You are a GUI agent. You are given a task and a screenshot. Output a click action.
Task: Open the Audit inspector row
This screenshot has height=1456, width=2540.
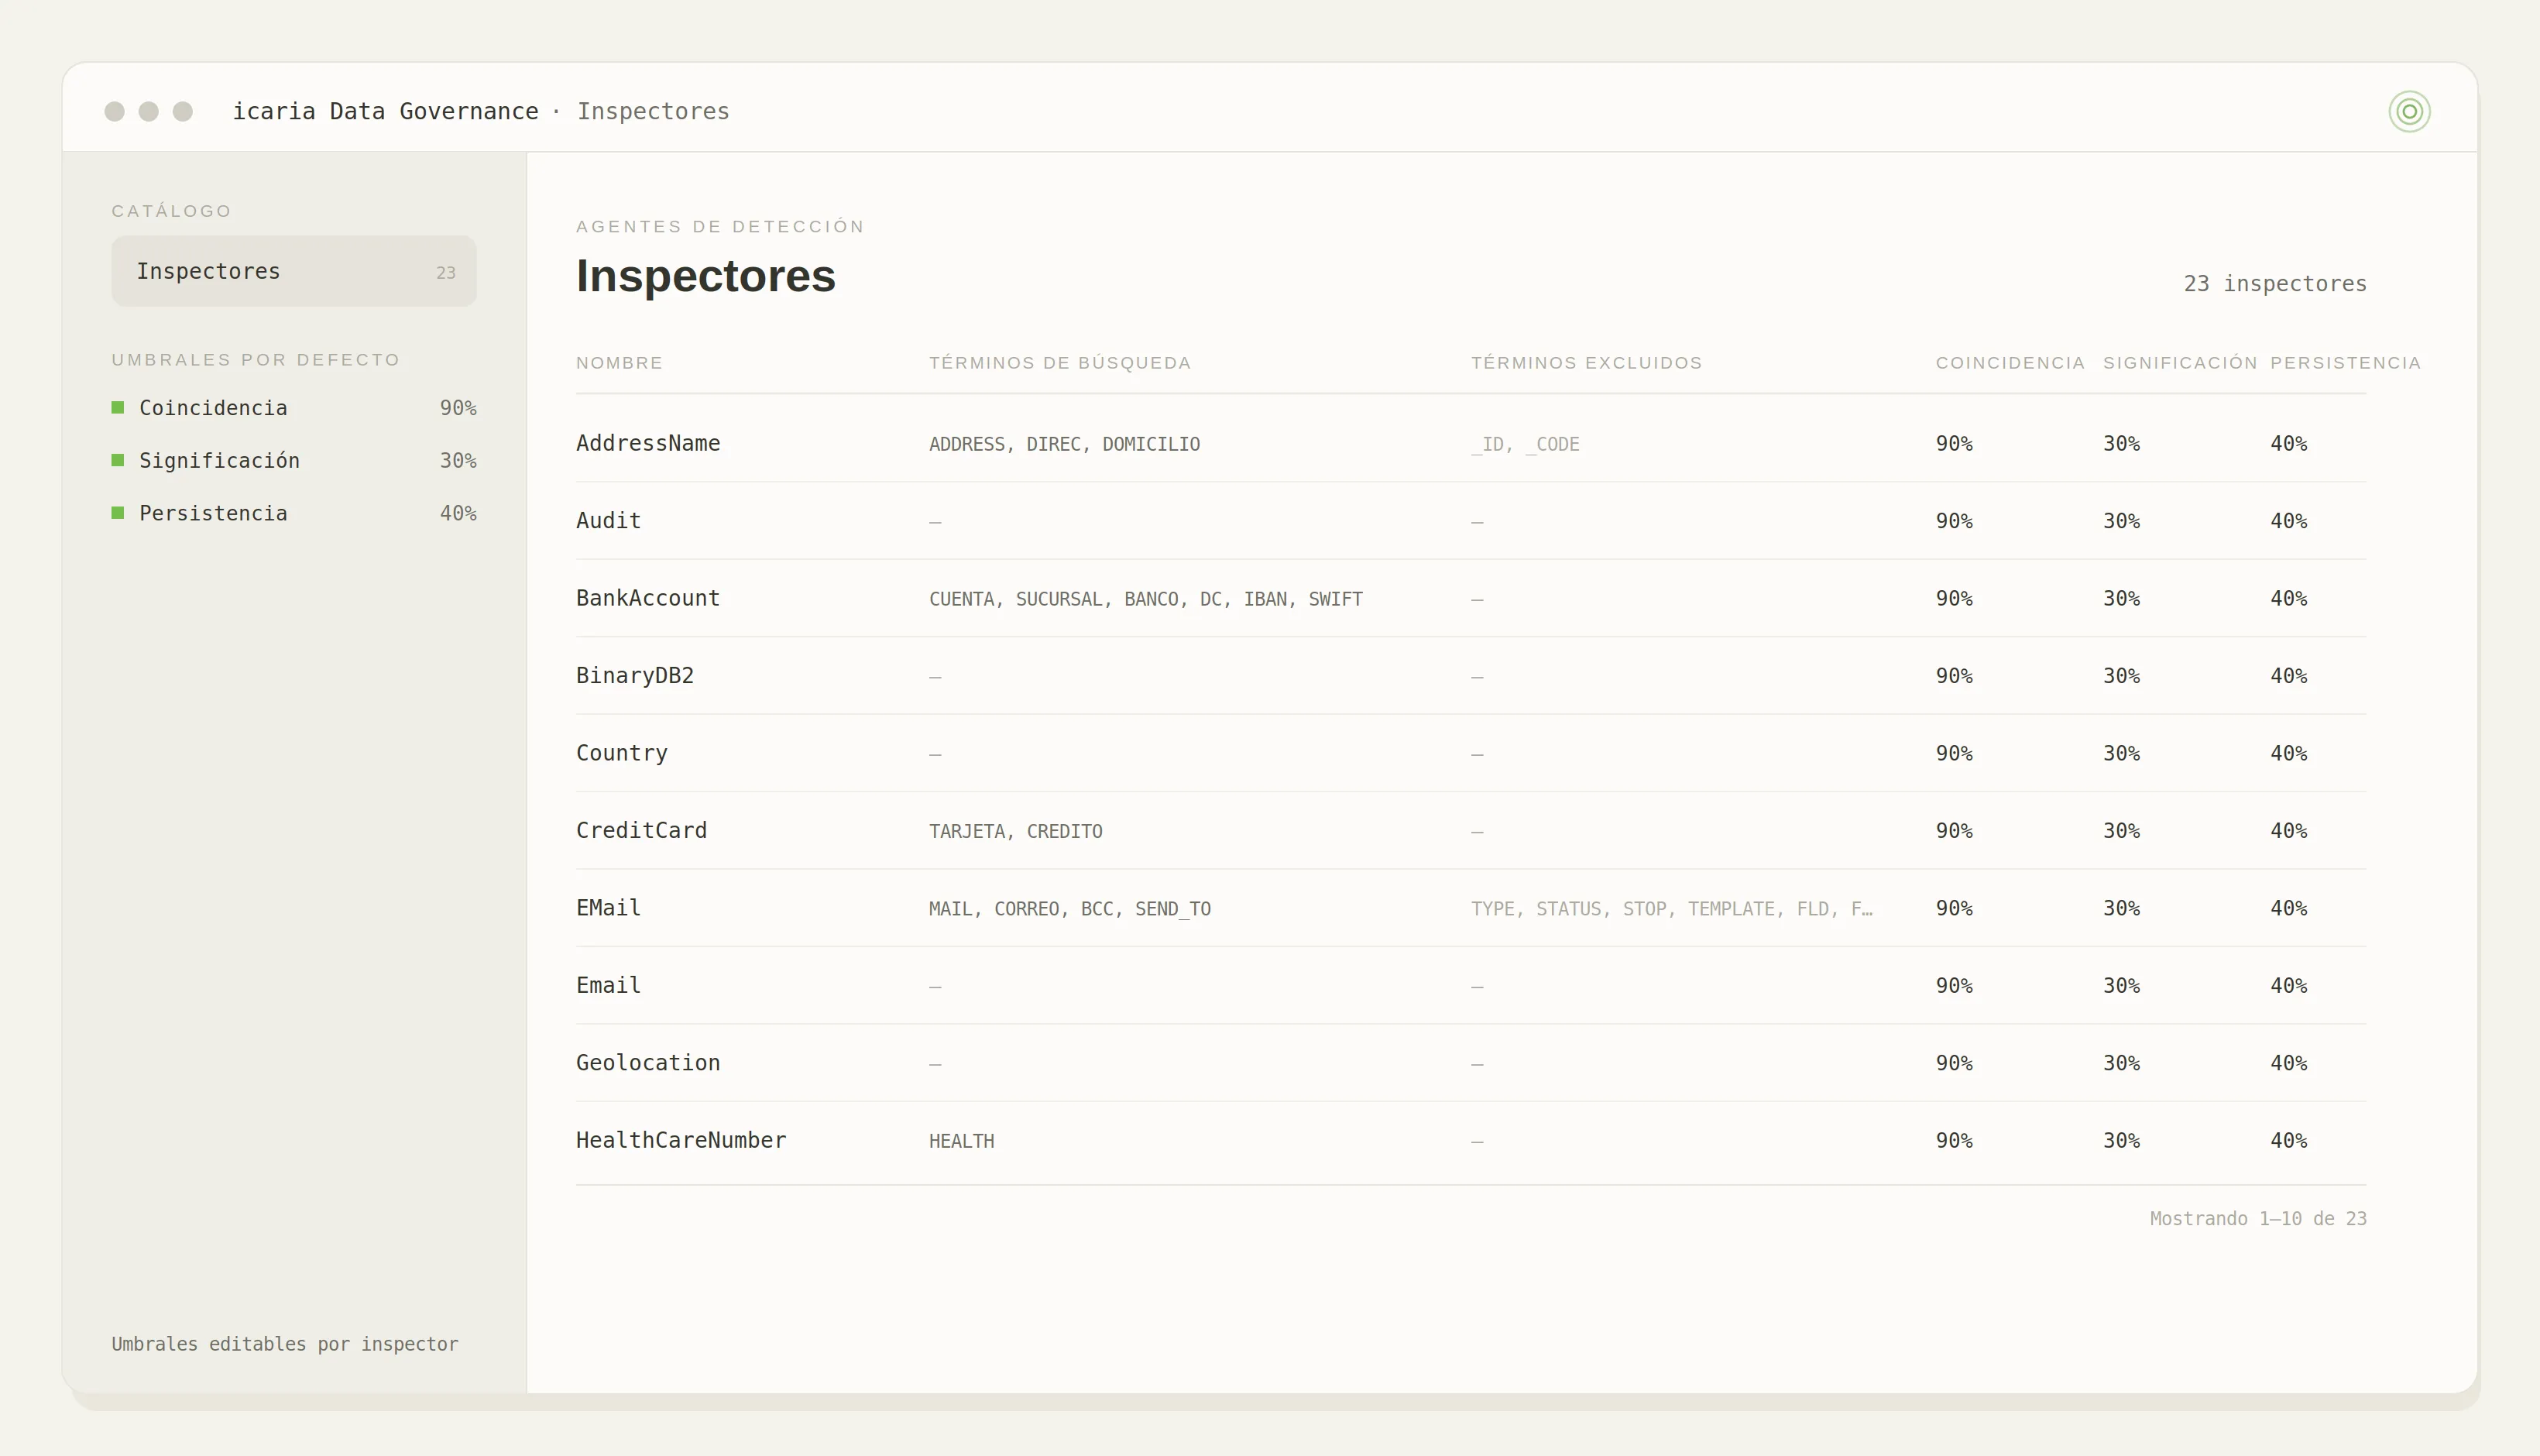tap(1471, 521)
